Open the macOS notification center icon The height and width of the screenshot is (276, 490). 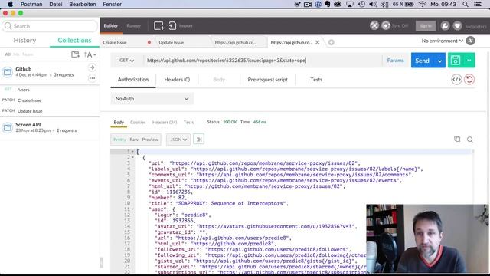tap(478, 4)
